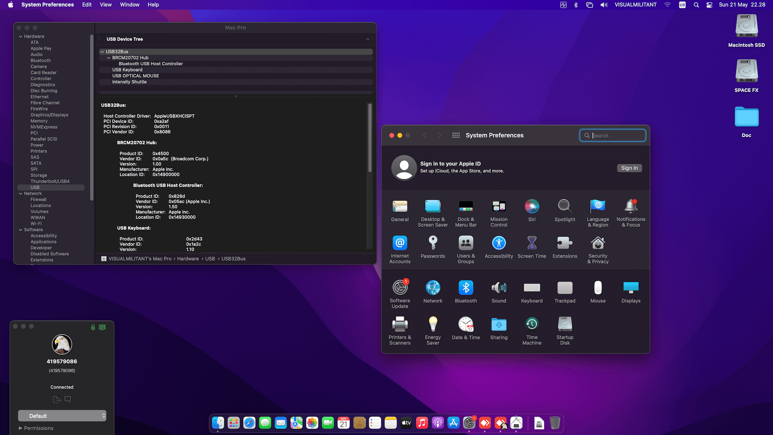The width and height of the screenshot is (773, 435).
Task: Open Internet Accounts preferences
Action: (x=400, y=250)
